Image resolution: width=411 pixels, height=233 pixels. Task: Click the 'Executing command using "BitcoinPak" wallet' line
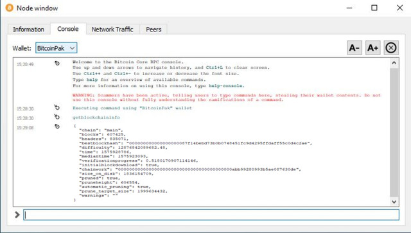point(132,108)
